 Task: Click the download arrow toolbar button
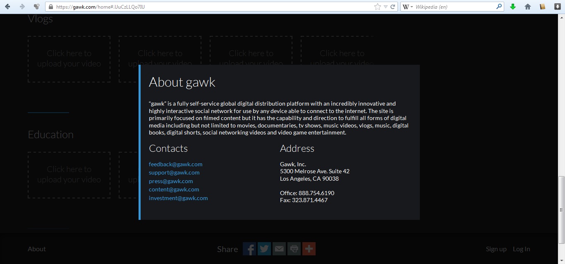[557, 7]
